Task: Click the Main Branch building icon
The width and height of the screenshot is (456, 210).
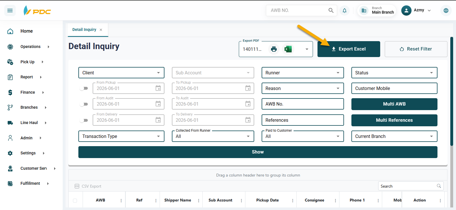Action: coord(364,10)
